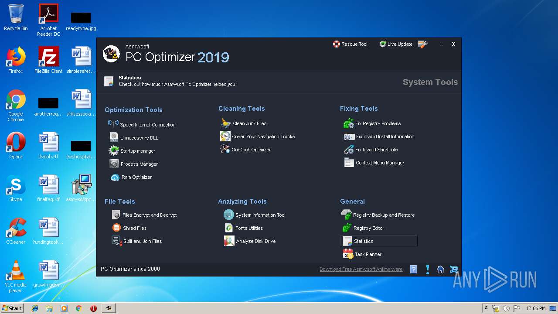
Task: Click the help question mark icon
Action: pos(414,270)
